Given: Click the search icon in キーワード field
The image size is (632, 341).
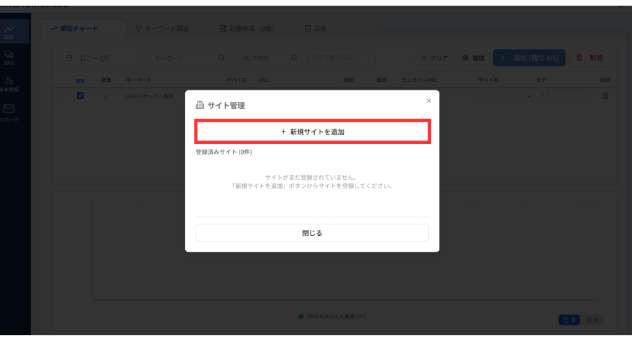Looking at the screenshot, I should click(222, 58).
